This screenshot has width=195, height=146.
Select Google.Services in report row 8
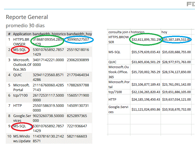click(x=22, y=118)
